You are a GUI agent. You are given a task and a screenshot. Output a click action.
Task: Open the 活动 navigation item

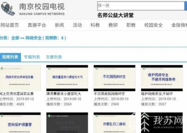coord(77,25)
